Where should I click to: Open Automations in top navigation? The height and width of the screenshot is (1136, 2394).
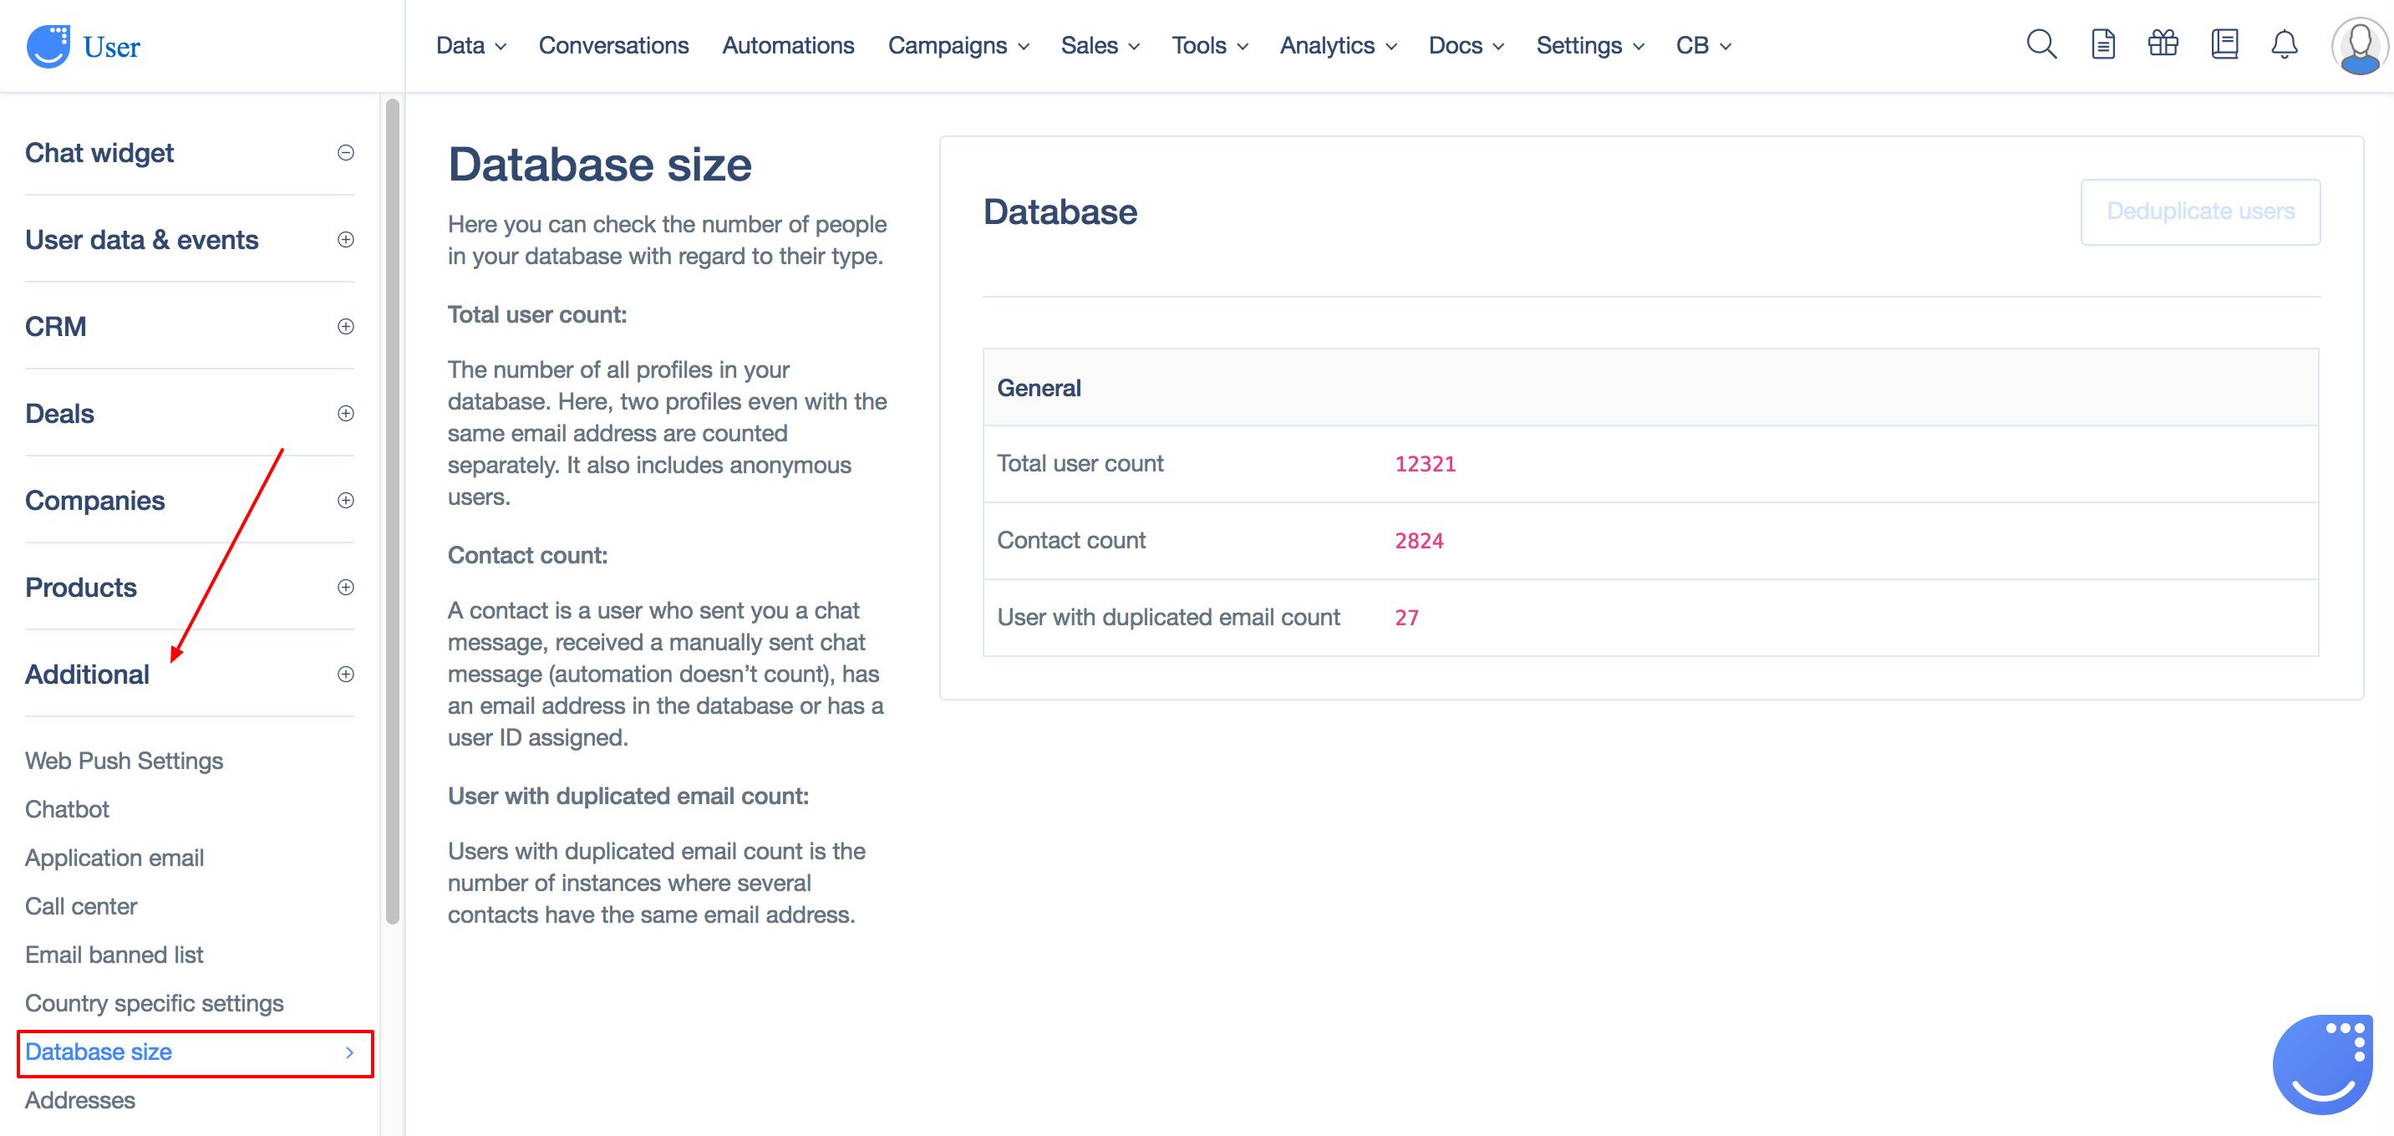tap(787, 45)
